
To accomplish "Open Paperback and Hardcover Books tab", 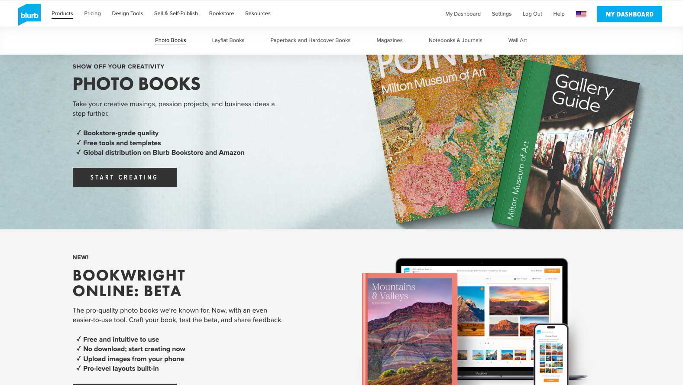I will pos(311,40).
